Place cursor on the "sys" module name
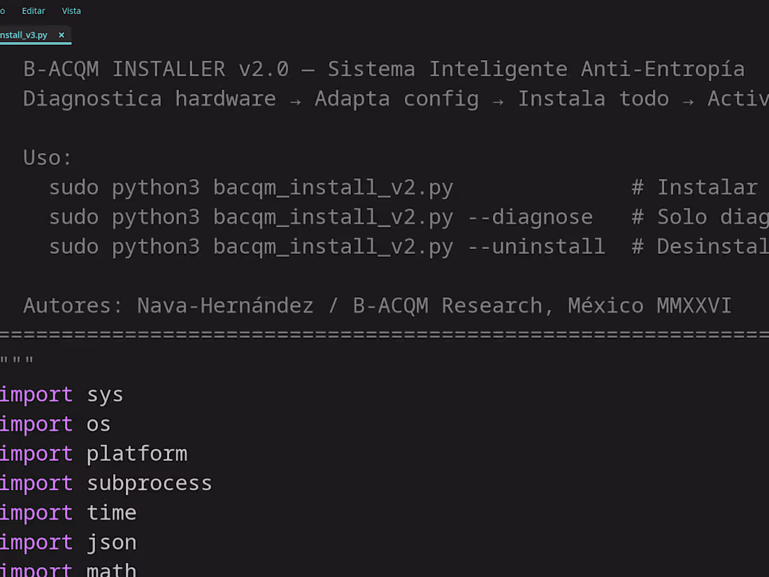 point(105,395)
